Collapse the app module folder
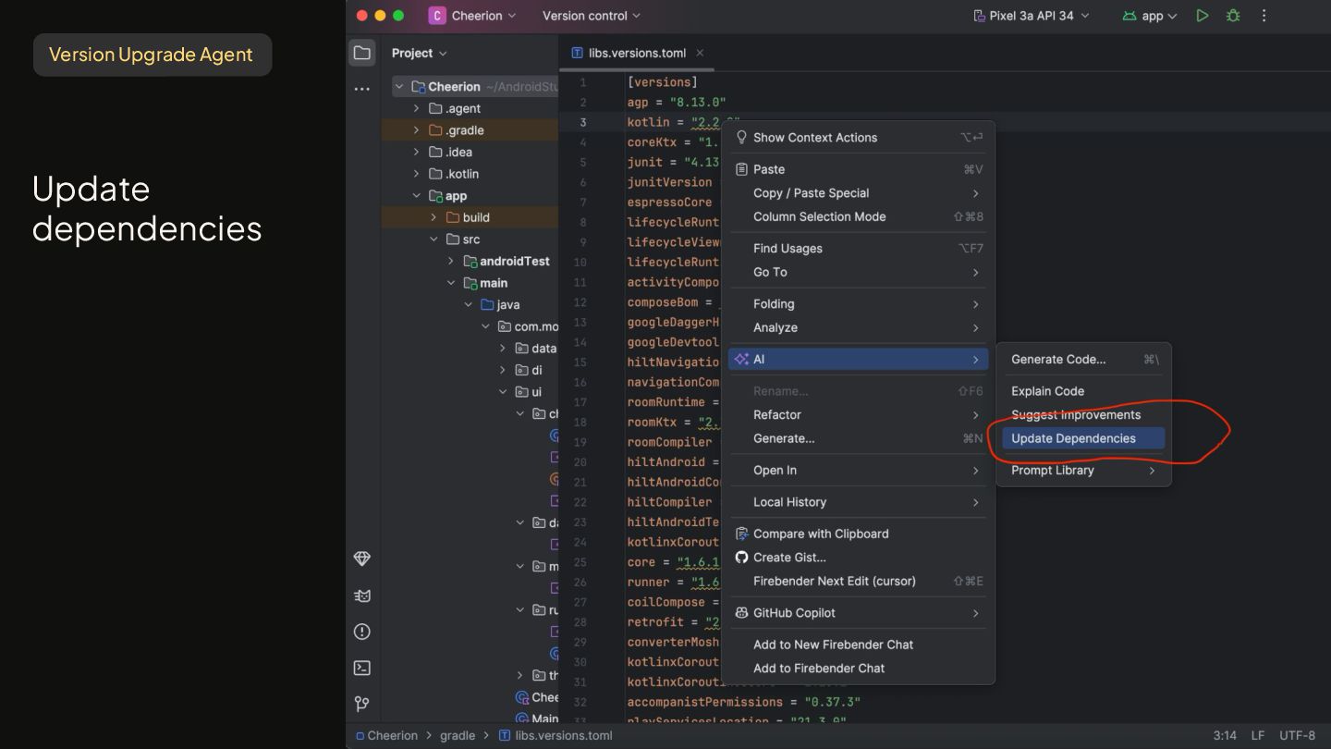 point(416,196)
